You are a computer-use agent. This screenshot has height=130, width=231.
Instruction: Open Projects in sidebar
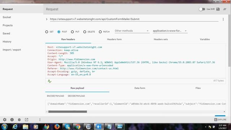22,25
